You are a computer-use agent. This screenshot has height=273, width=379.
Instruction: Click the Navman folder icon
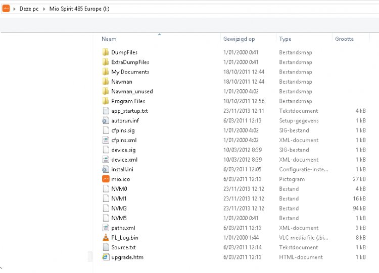tap(106, 82)
